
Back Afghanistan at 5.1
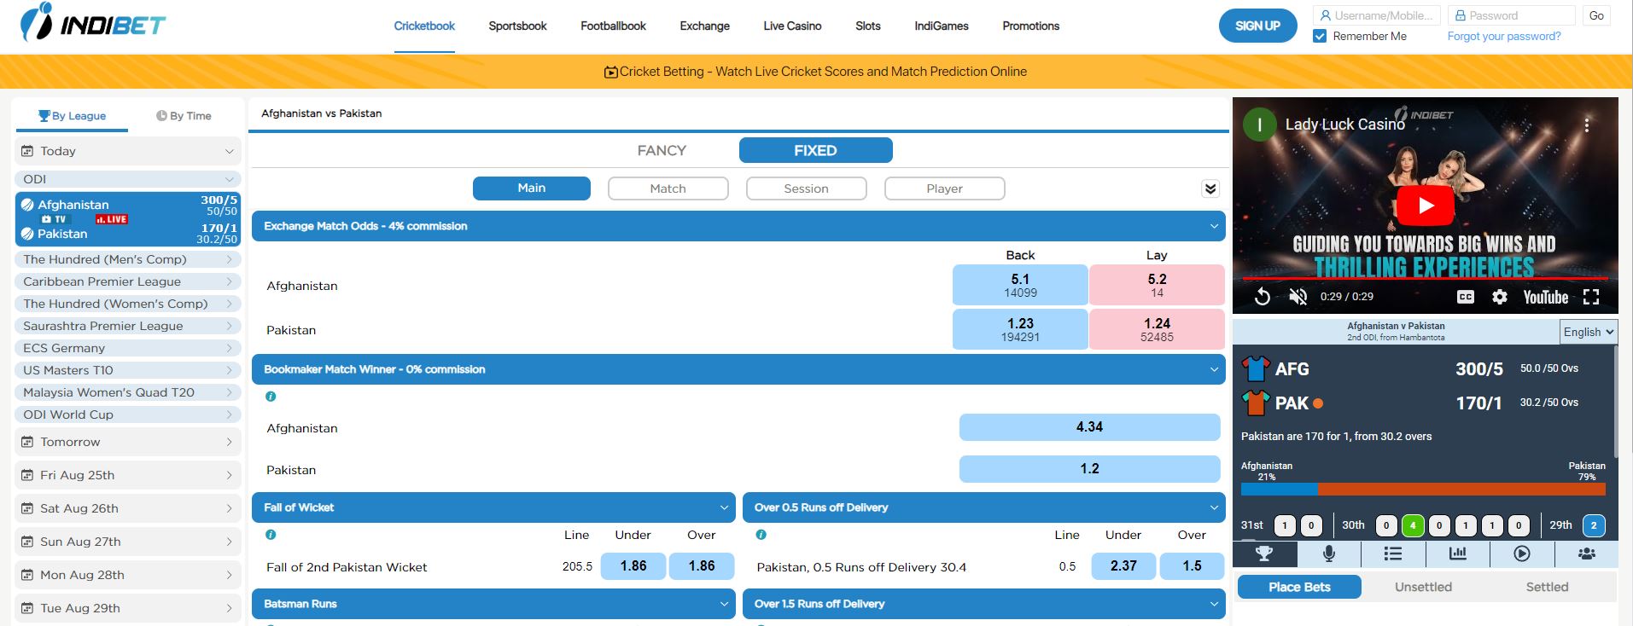pos(1020,285)
